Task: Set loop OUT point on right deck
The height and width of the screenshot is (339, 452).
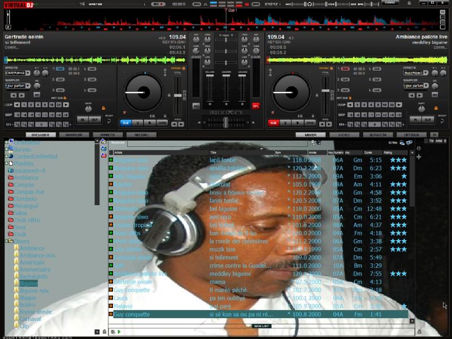Action: pyautogui.click(x=428, y=120)
